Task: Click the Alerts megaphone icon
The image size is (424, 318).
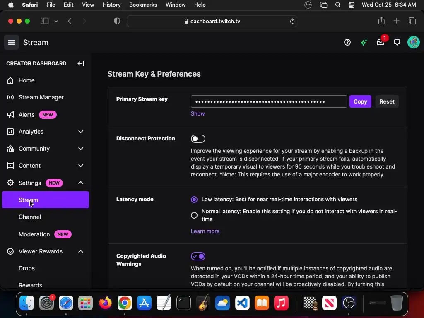Action: [10, 115]
